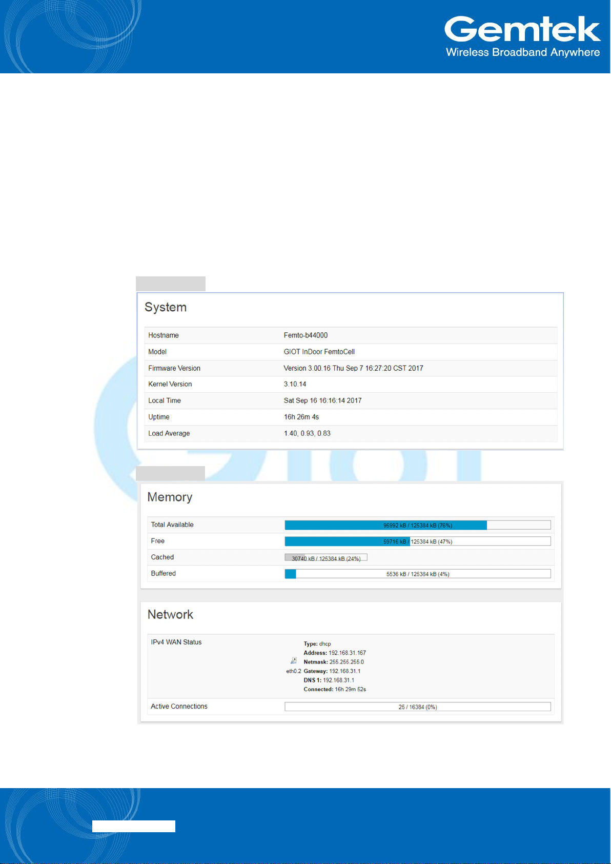
Task: Select the Type: dhcp line
Action: pyautogui.click(x=317, y=644)
